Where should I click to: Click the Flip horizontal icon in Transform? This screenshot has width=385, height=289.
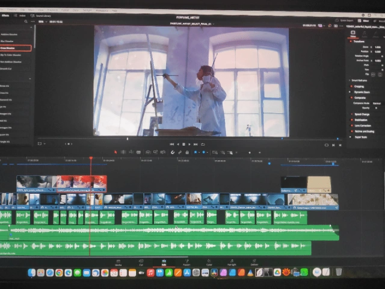374,74
